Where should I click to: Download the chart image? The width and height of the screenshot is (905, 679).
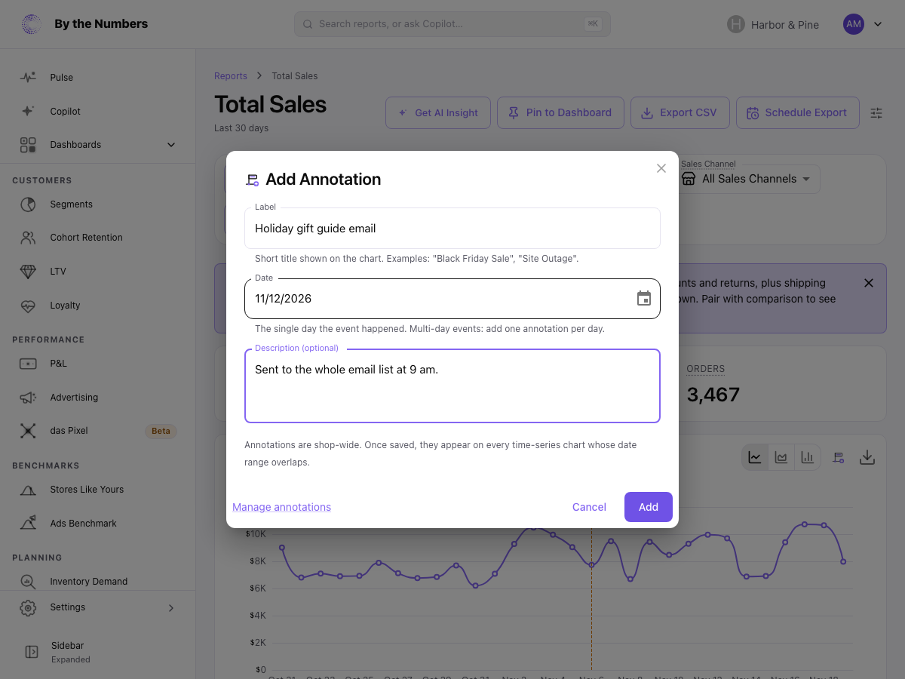(x=867, y=457)
